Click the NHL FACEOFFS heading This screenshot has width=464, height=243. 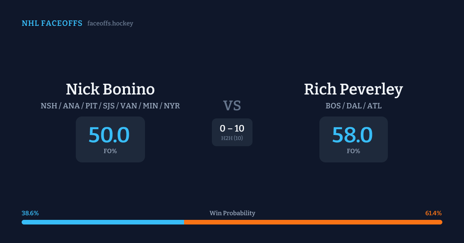click(x=52, y=24)
